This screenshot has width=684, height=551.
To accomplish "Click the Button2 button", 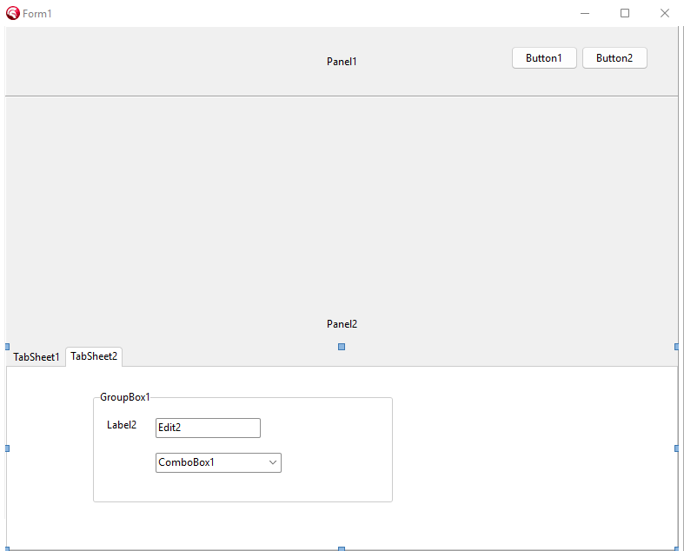I will click(614, 58).
